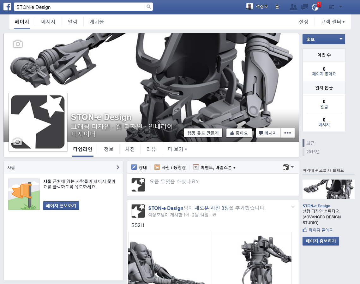Select the 리뷰 tab
360x284 pixels.
[x=151, y=149]
